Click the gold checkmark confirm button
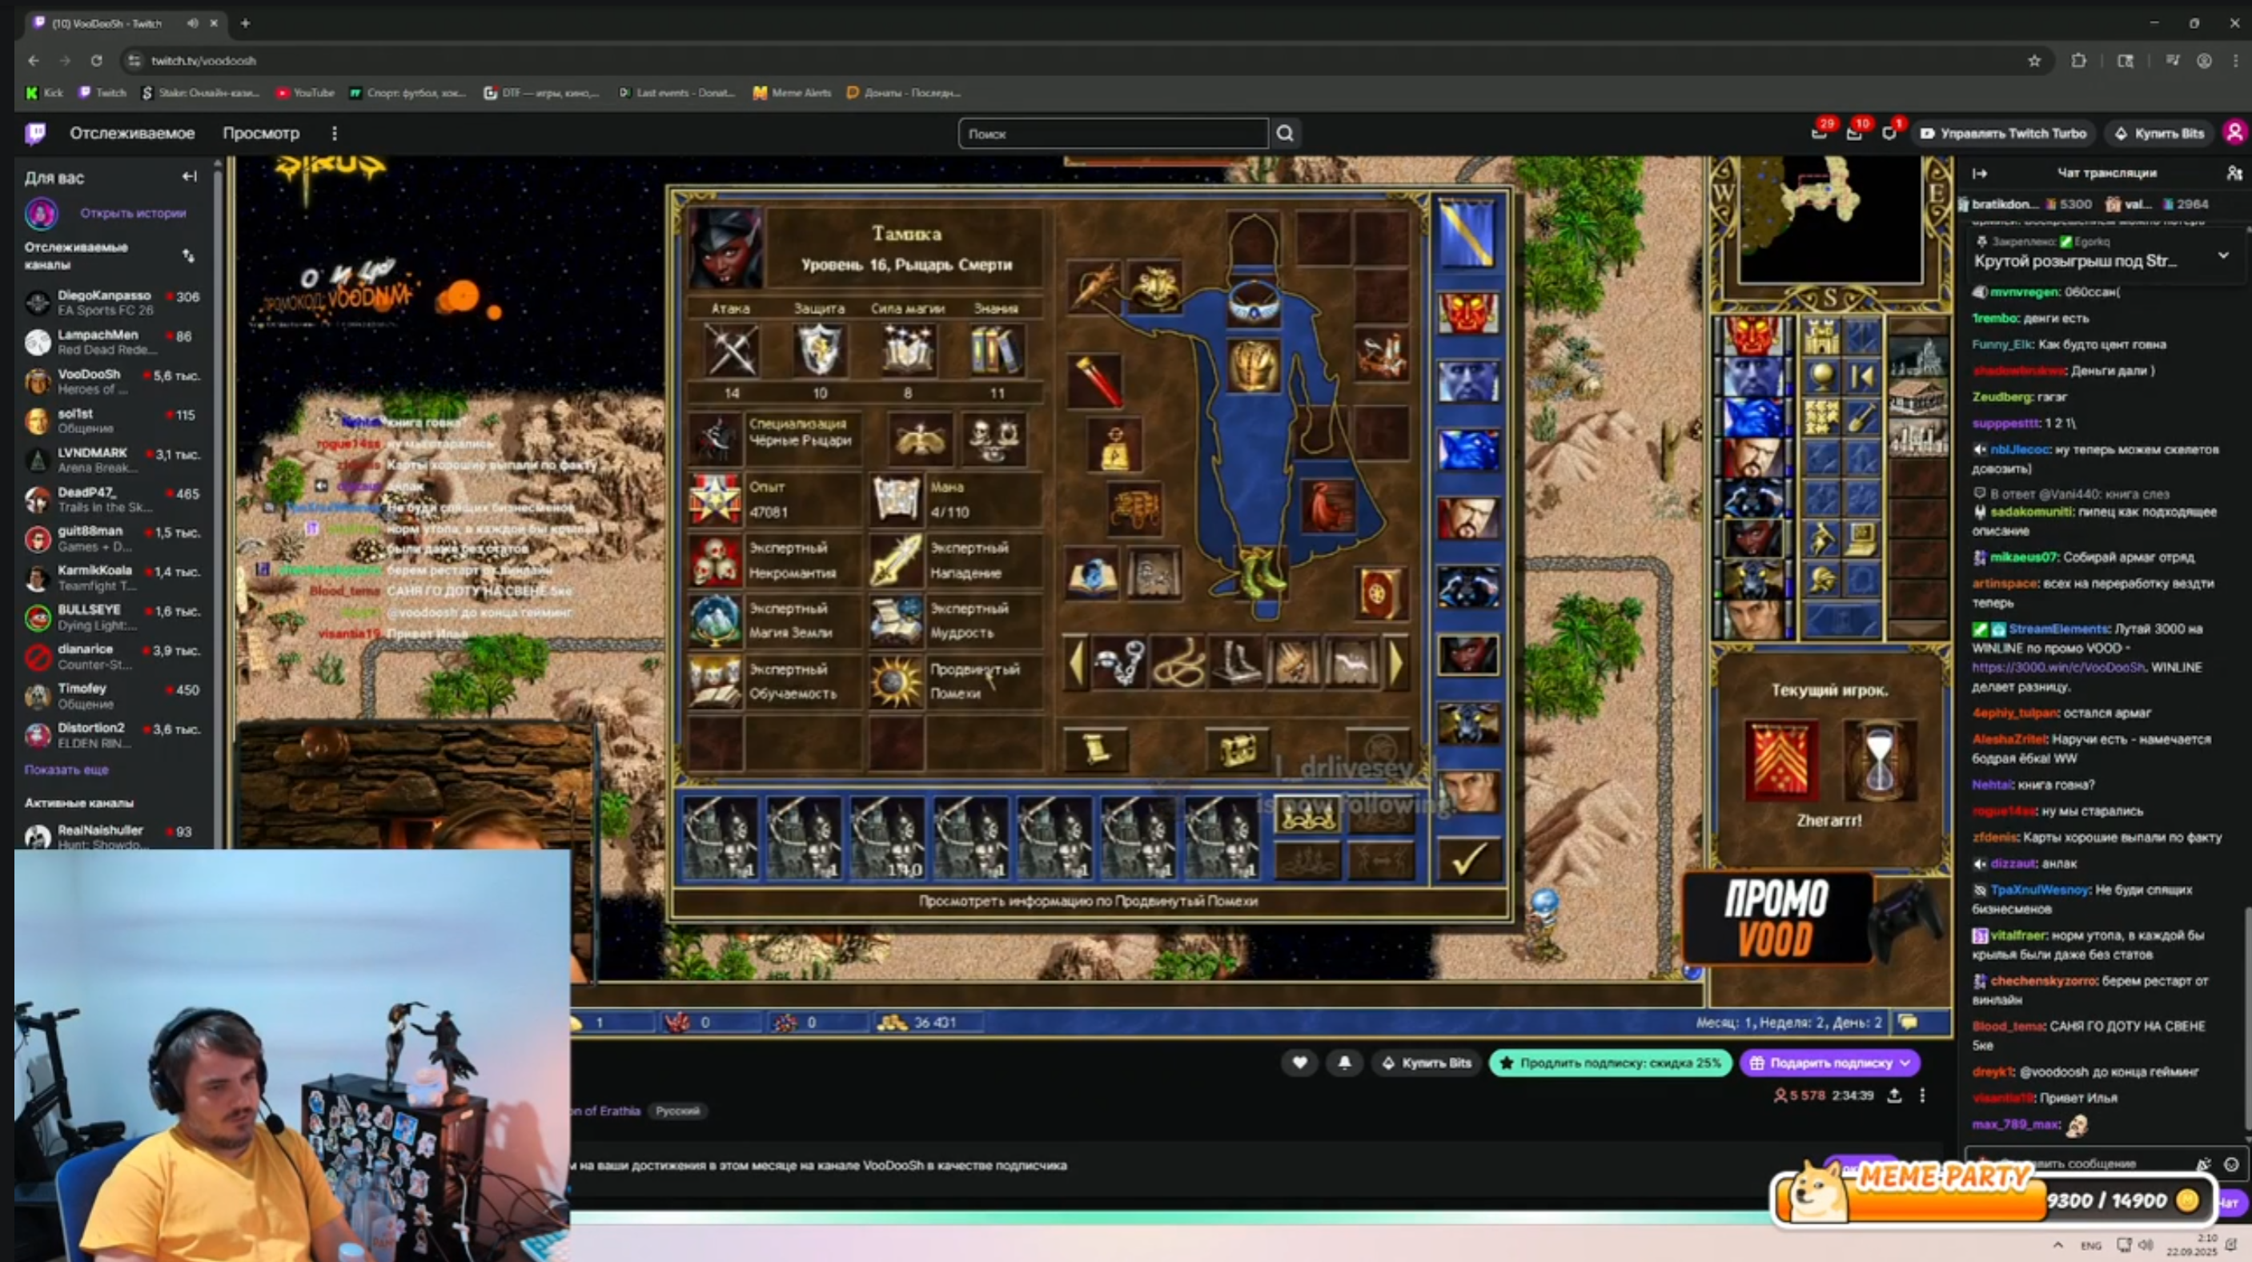 [1467, 859]
